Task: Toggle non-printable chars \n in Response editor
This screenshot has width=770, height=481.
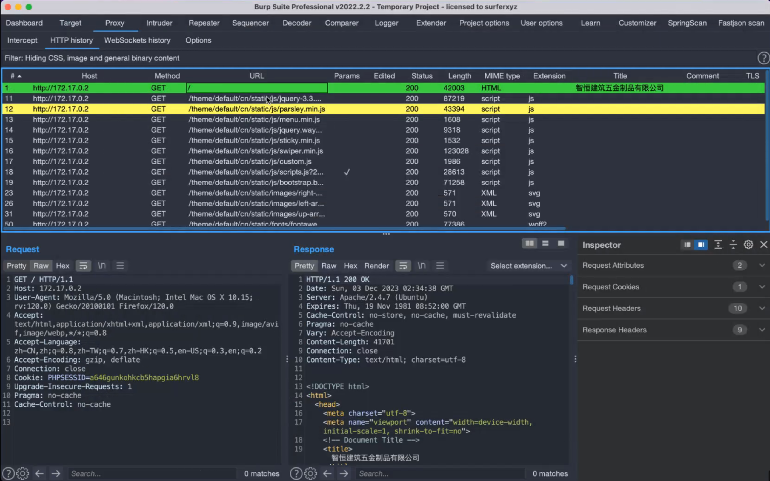Action: coord(421,266)
